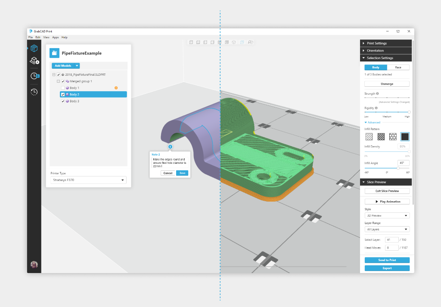Open the Layer Range dropdown showing All Layers

pyautogui.click(x=387, y=229)
